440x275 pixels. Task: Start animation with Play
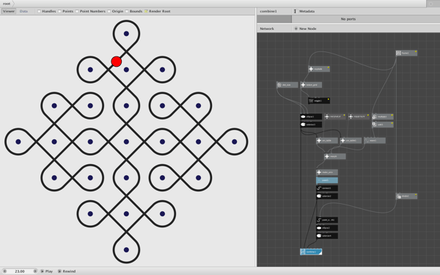click(x=47, y=271)
